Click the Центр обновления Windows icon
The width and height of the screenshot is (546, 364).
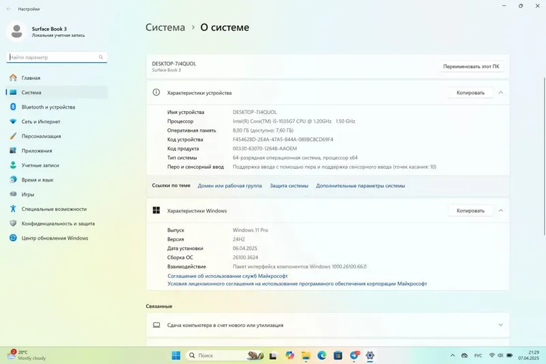pos(13,238)
